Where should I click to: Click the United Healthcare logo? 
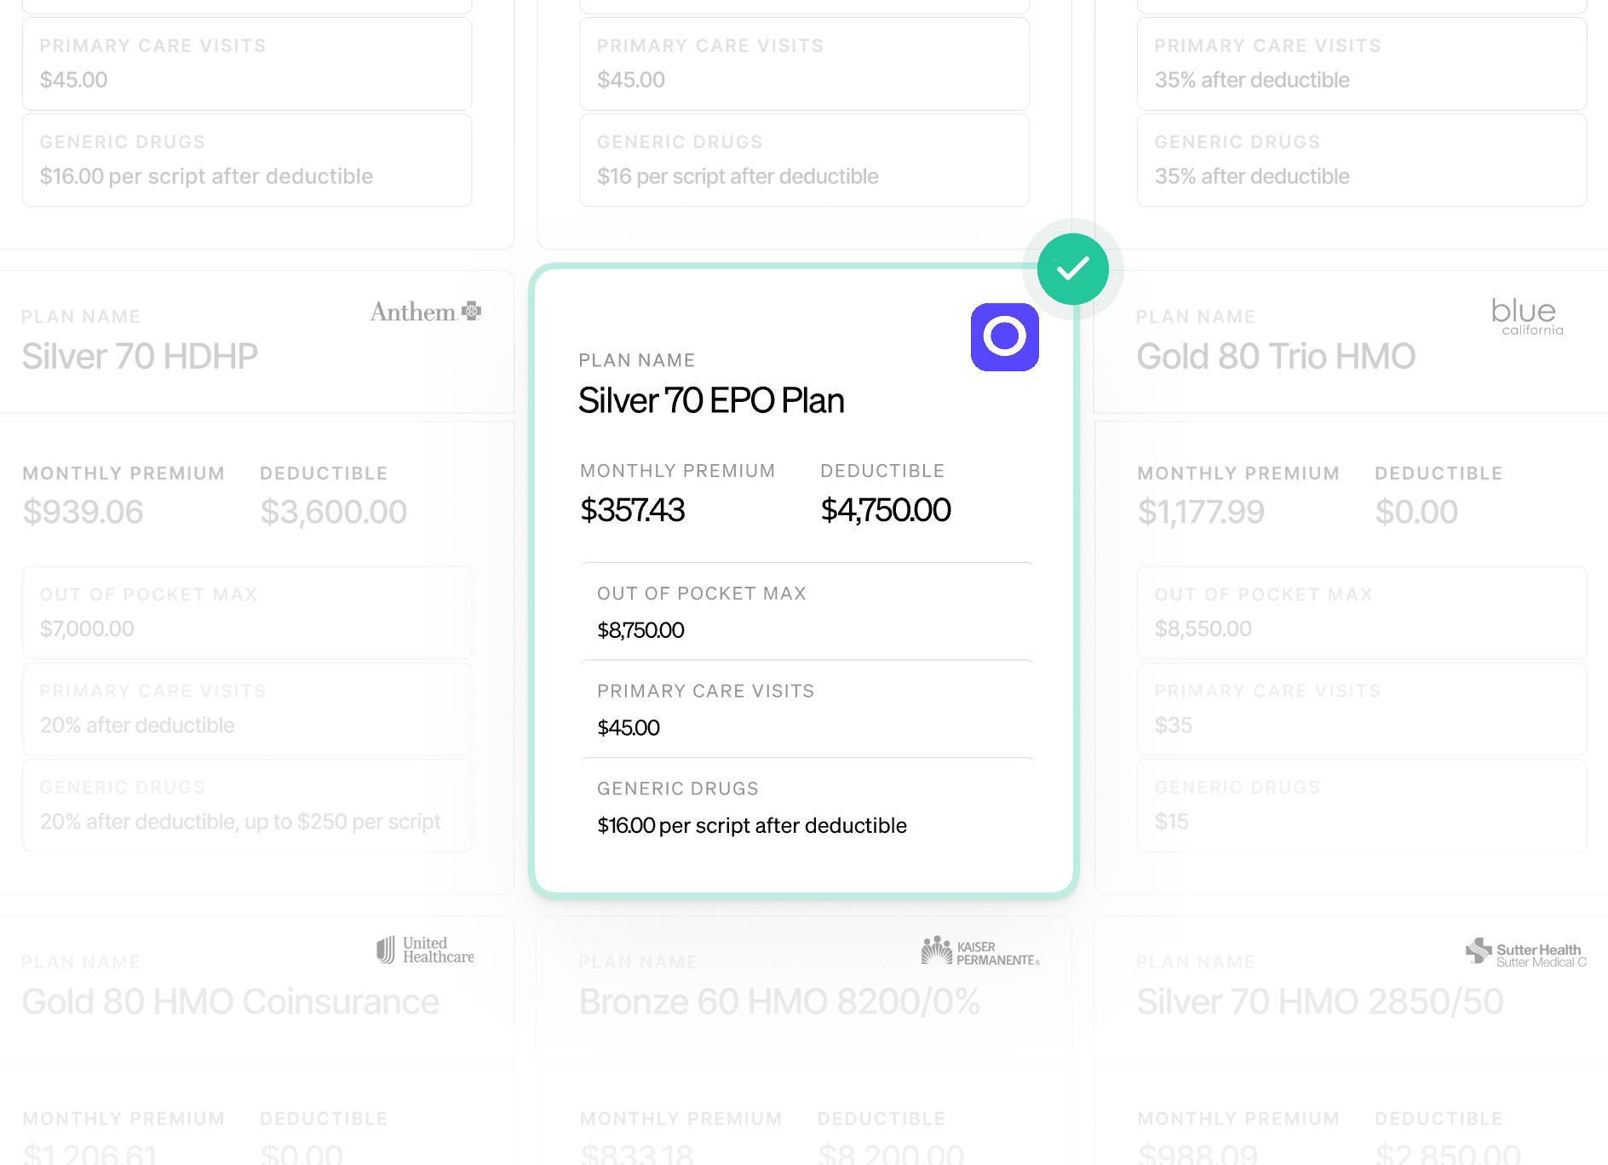click(x=425, y=950)
